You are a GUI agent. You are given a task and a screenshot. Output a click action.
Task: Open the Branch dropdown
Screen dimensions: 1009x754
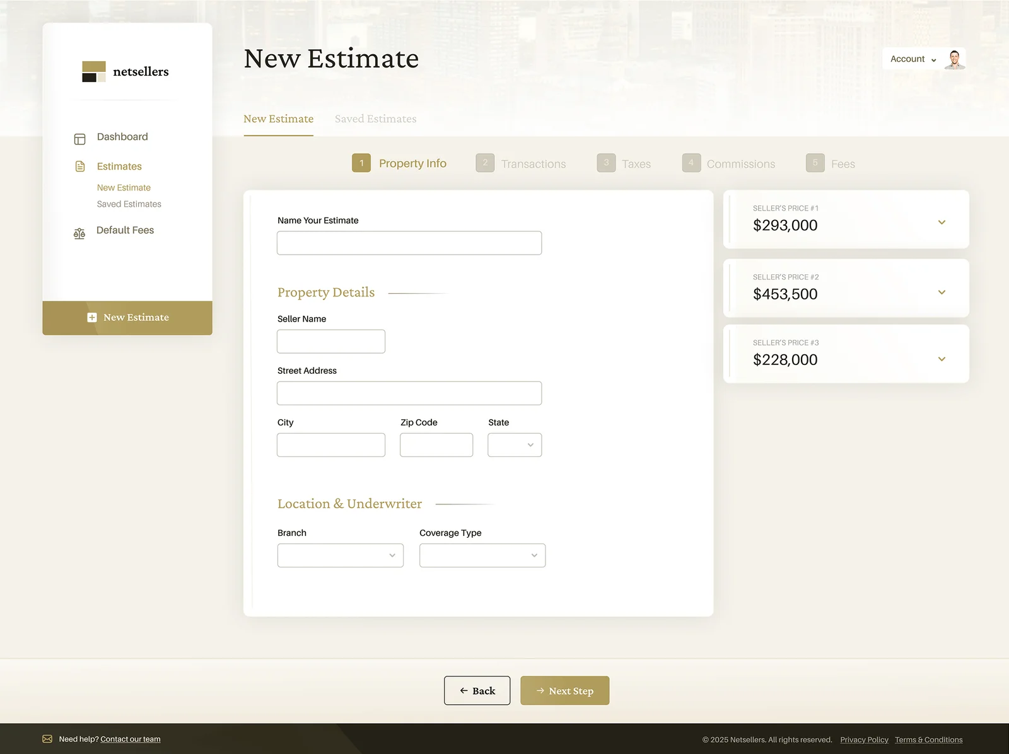click(x=340, y=555)
